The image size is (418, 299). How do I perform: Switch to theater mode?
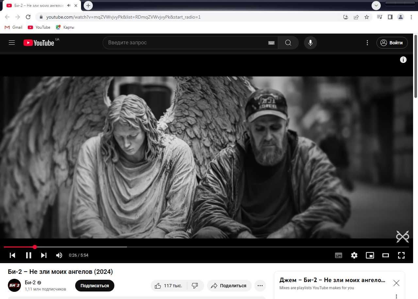tap(386, 255)
